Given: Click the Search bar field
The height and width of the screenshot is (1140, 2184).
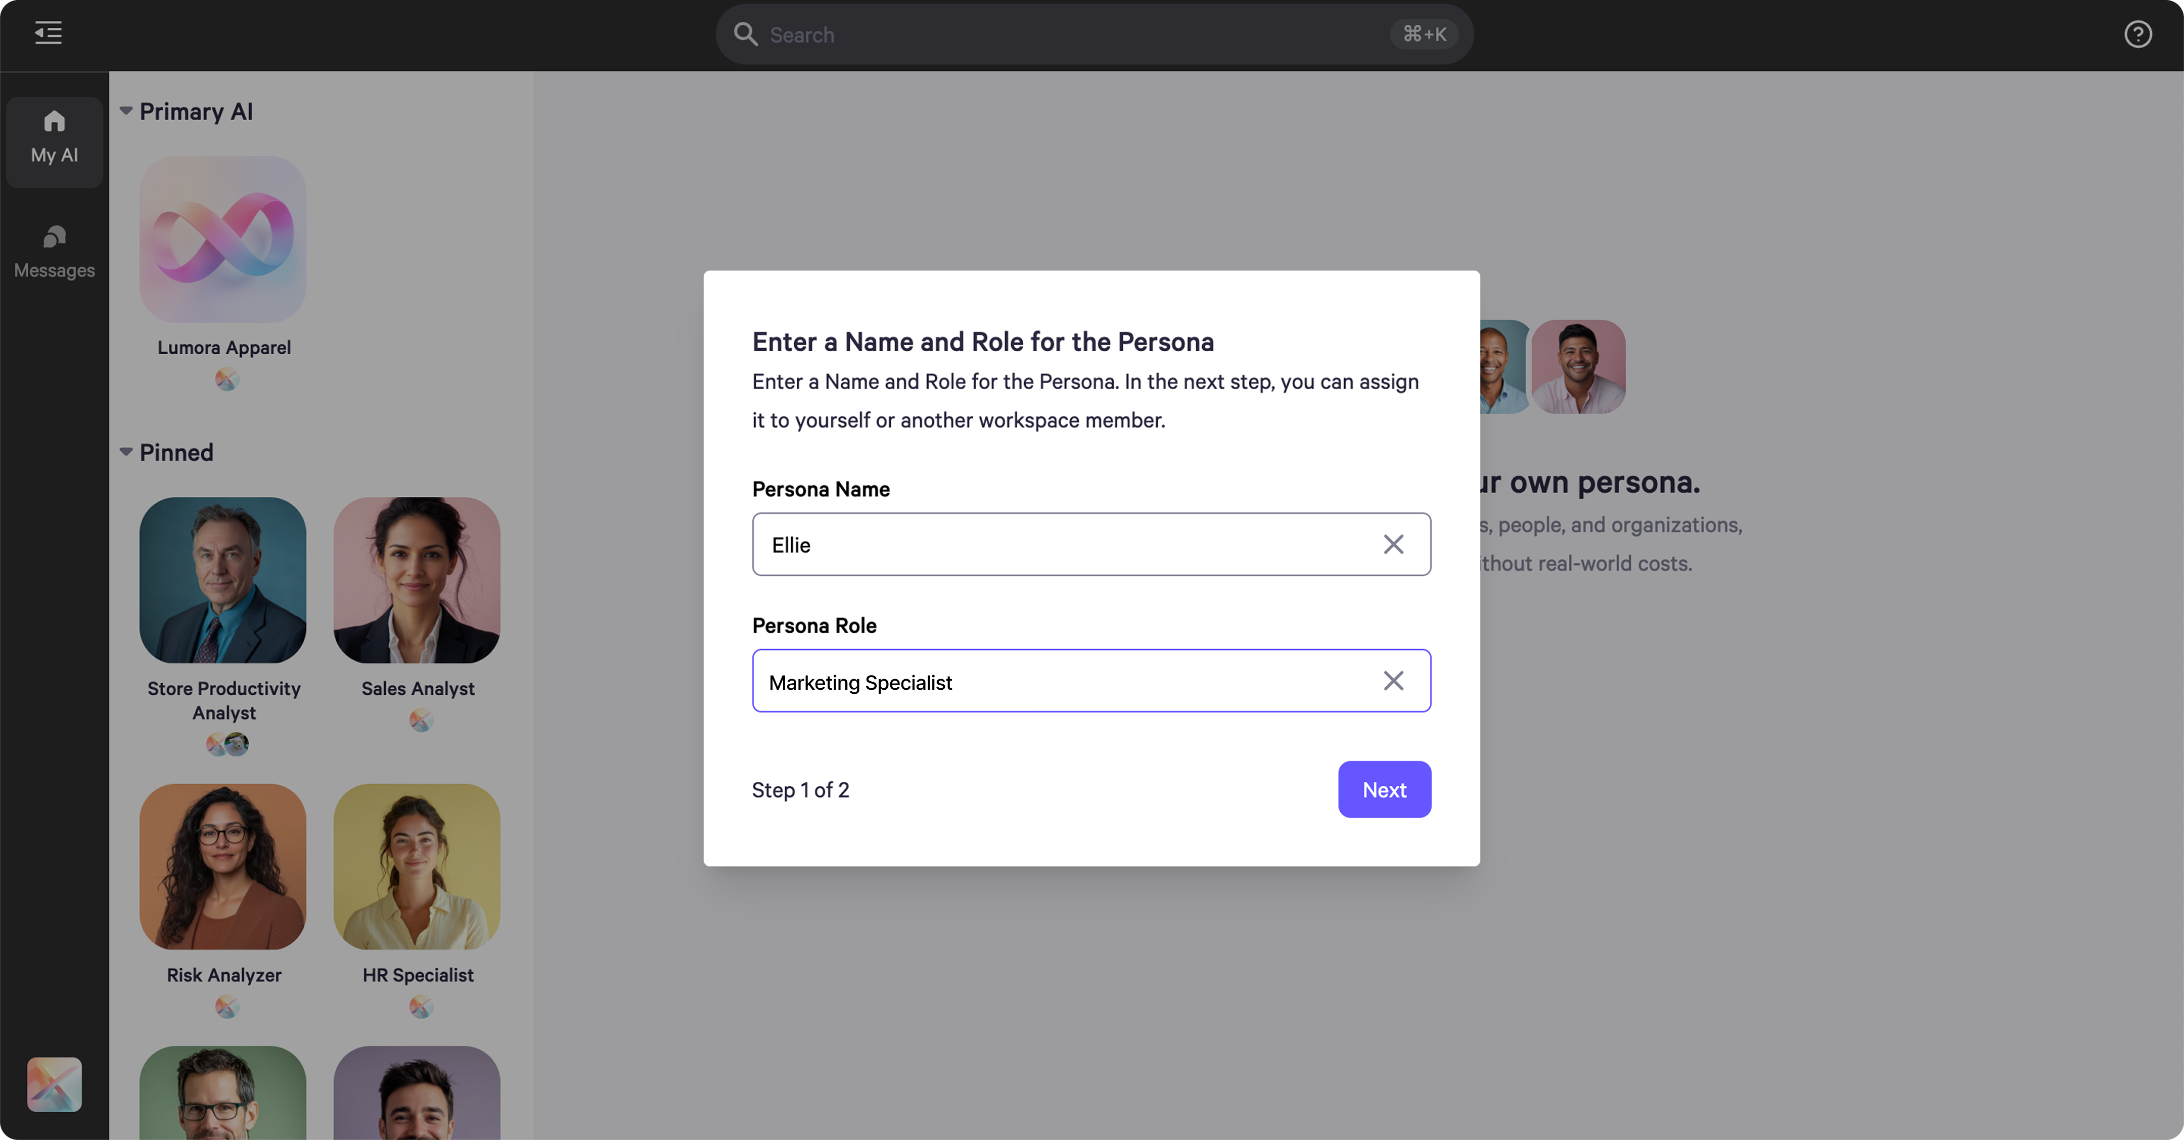Looking at the screenshot, I should (x=1077, y=34).
